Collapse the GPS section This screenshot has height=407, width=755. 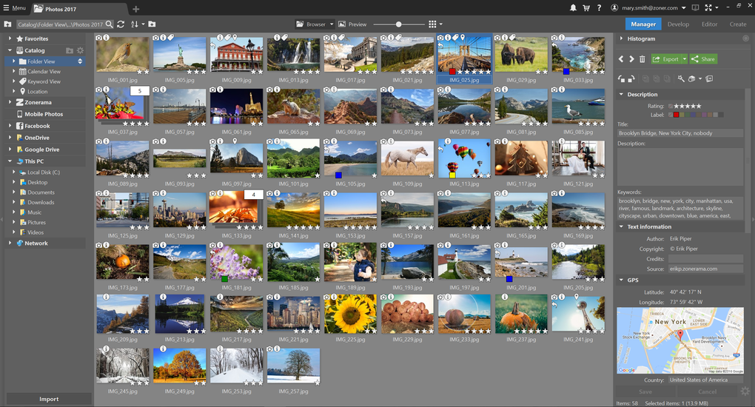click(621, 280)
